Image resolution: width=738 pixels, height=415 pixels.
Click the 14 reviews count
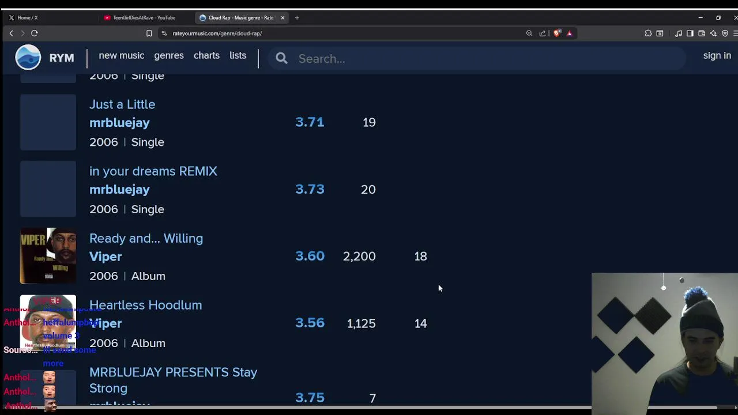(420, 323)
